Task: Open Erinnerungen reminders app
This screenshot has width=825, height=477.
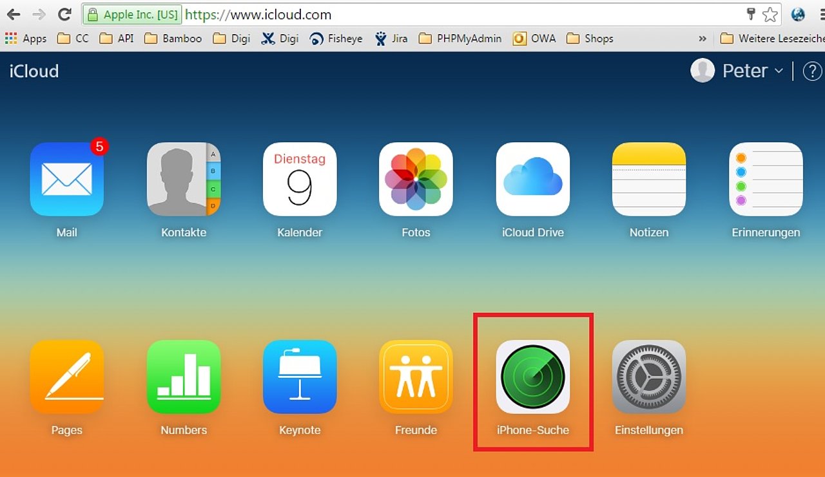Action: pyautogui.click(x=766, y=179)
